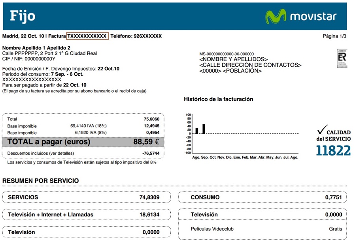The width and height of the screenshot is (355, 242).
Task: Click the Fijo header title
Action: 23,17
